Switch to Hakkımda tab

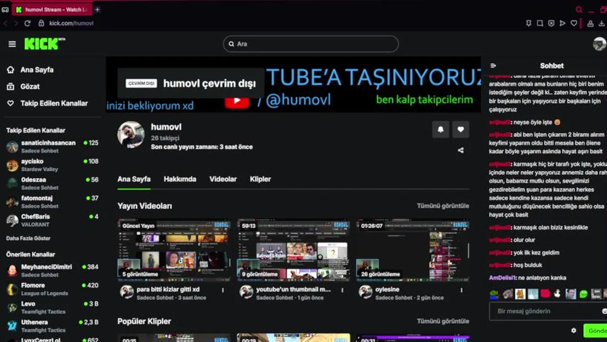click(x=180, y=179)
